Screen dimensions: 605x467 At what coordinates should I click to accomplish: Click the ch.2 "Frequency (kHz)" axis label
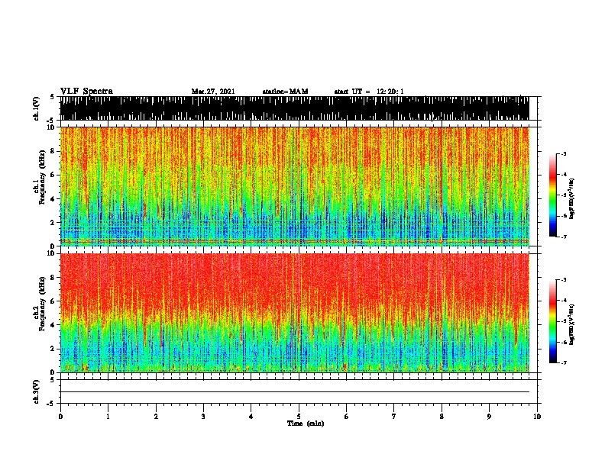pyautogui.click(x=42, y=304)
